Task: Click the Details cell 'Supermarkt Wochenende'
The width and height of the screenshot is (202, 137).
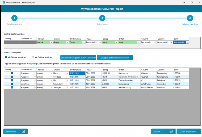Action: pos(129,77)
